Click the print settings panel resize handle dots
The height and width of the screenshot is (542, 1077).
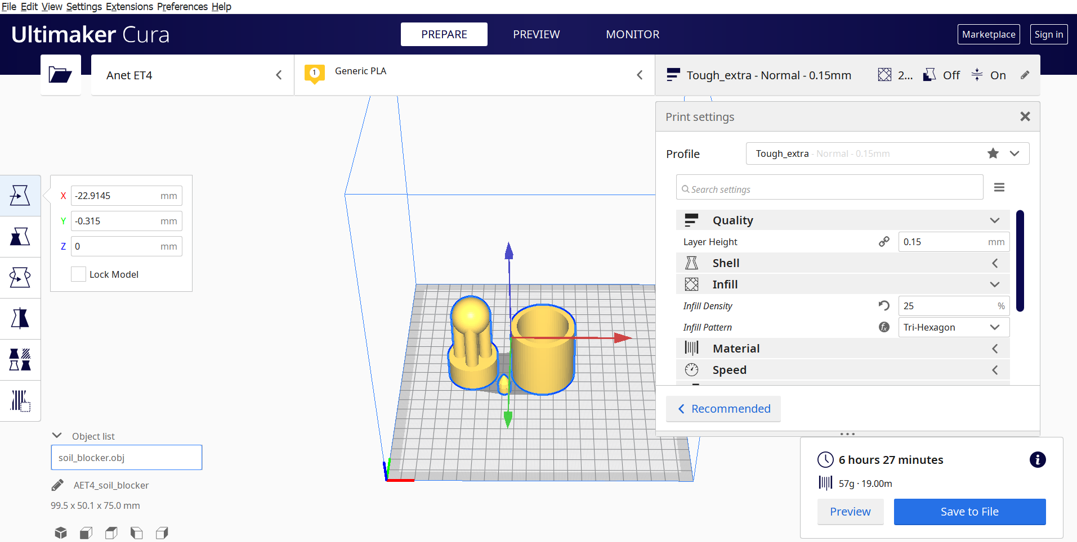[x=847, y=434]
